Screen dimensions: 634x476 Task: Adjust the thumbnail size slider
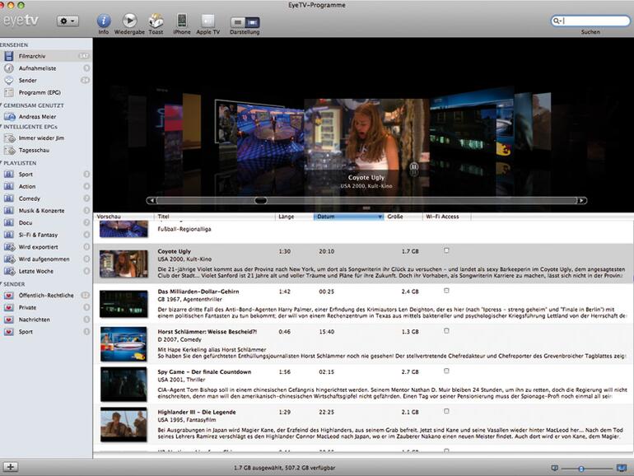(581, 468)
